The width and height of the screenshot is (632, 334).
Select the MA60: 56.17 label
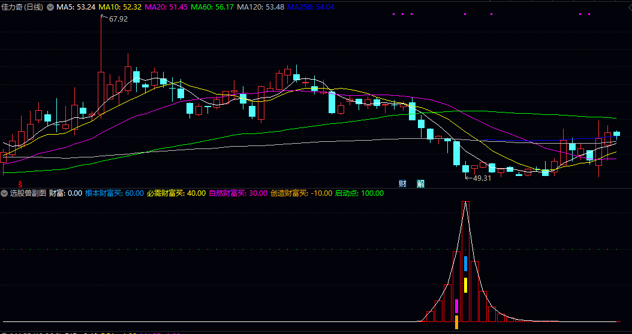(212, 7)
